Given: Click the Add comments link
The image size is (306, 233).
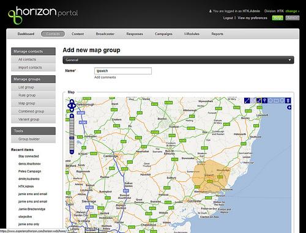Looking at the screenshot, I should [105, 77].
